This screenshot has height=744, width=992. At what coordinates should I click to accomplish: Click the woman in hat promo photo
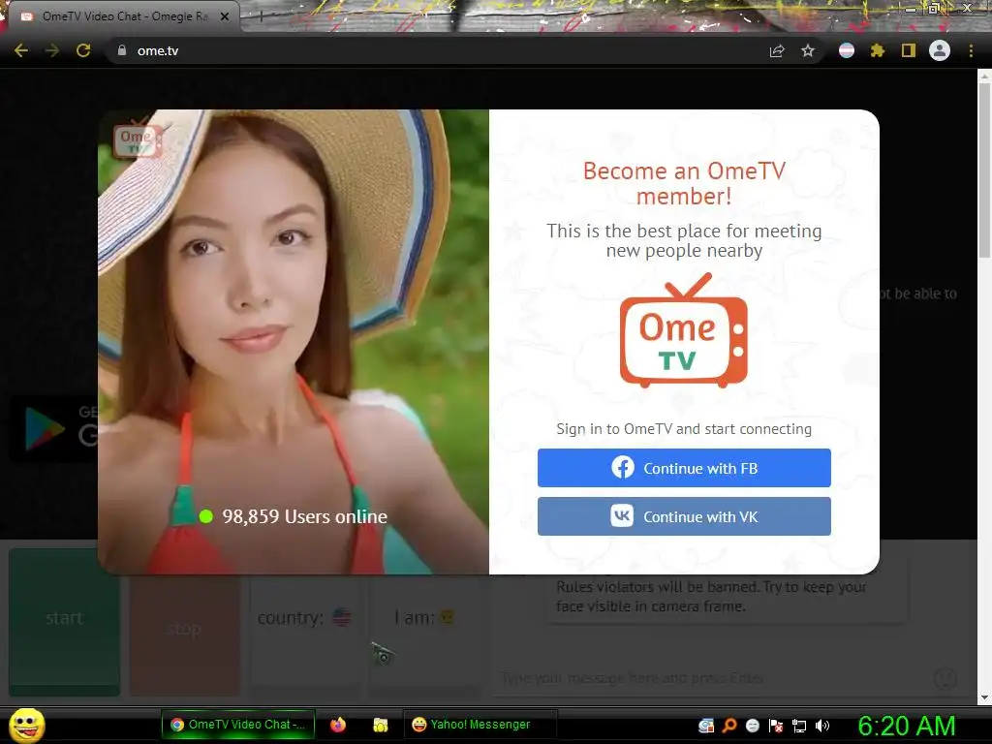pos(294,342)
